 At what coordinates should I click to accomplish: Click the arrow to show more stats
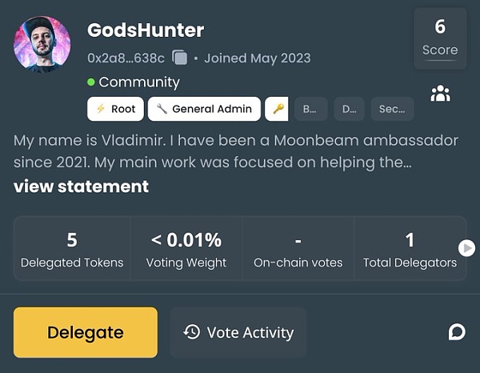click(466, 248)
